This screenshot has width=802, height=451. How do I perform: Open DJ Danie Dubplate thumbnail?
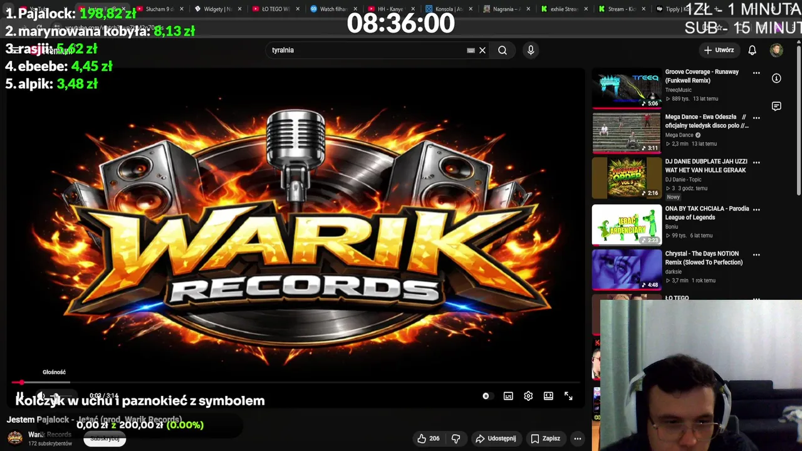627,178
